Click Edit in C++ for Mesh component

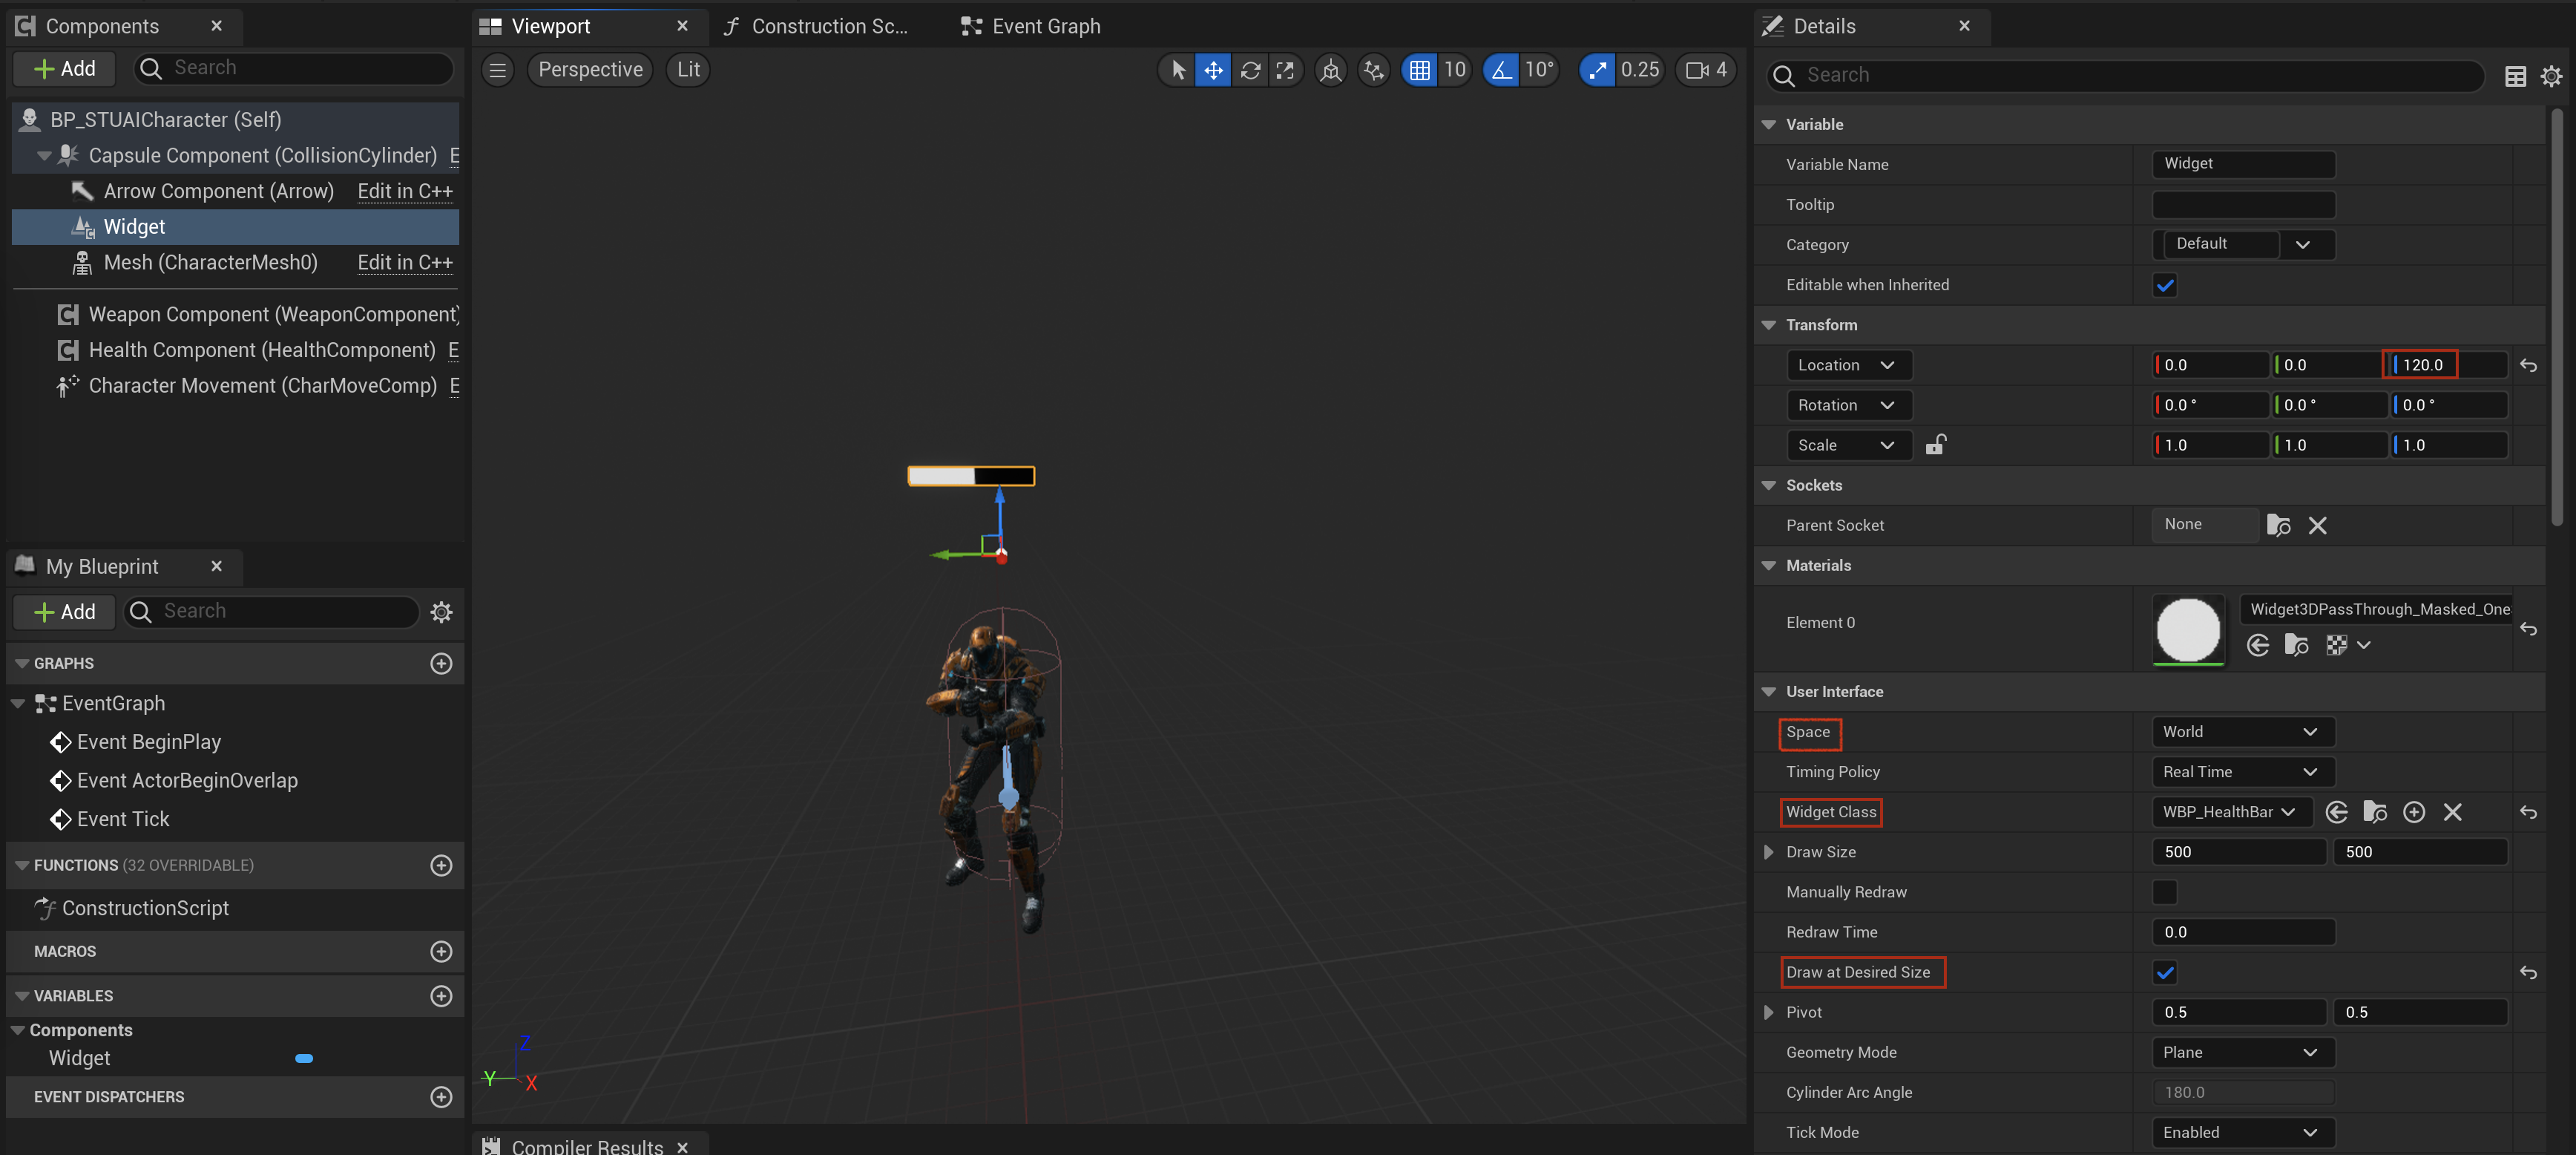405,262
